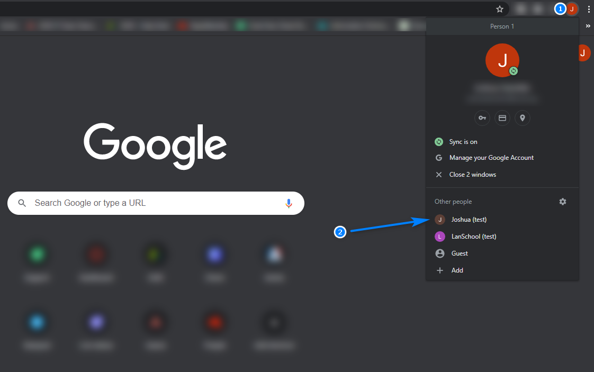Select the LanSchool (test) profile entry
Screen dimensions: 594x372
click(x=473, y=236)
